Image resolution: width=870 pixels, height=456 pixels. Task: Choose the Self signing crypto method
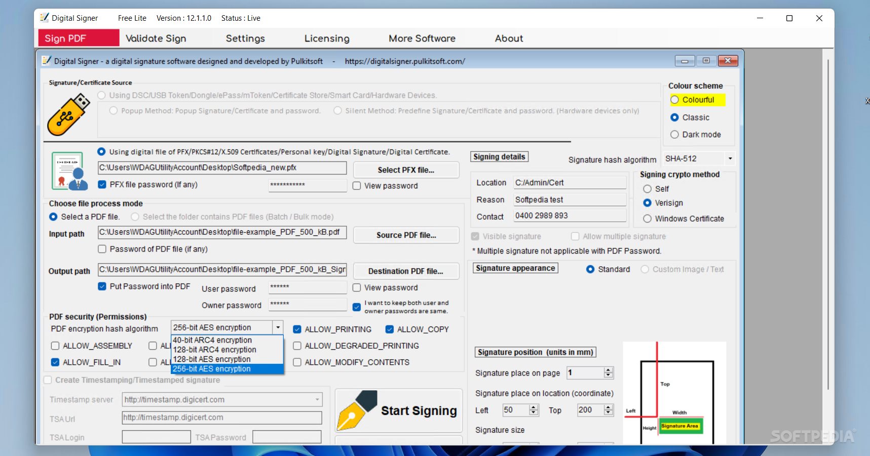[647, 189]
